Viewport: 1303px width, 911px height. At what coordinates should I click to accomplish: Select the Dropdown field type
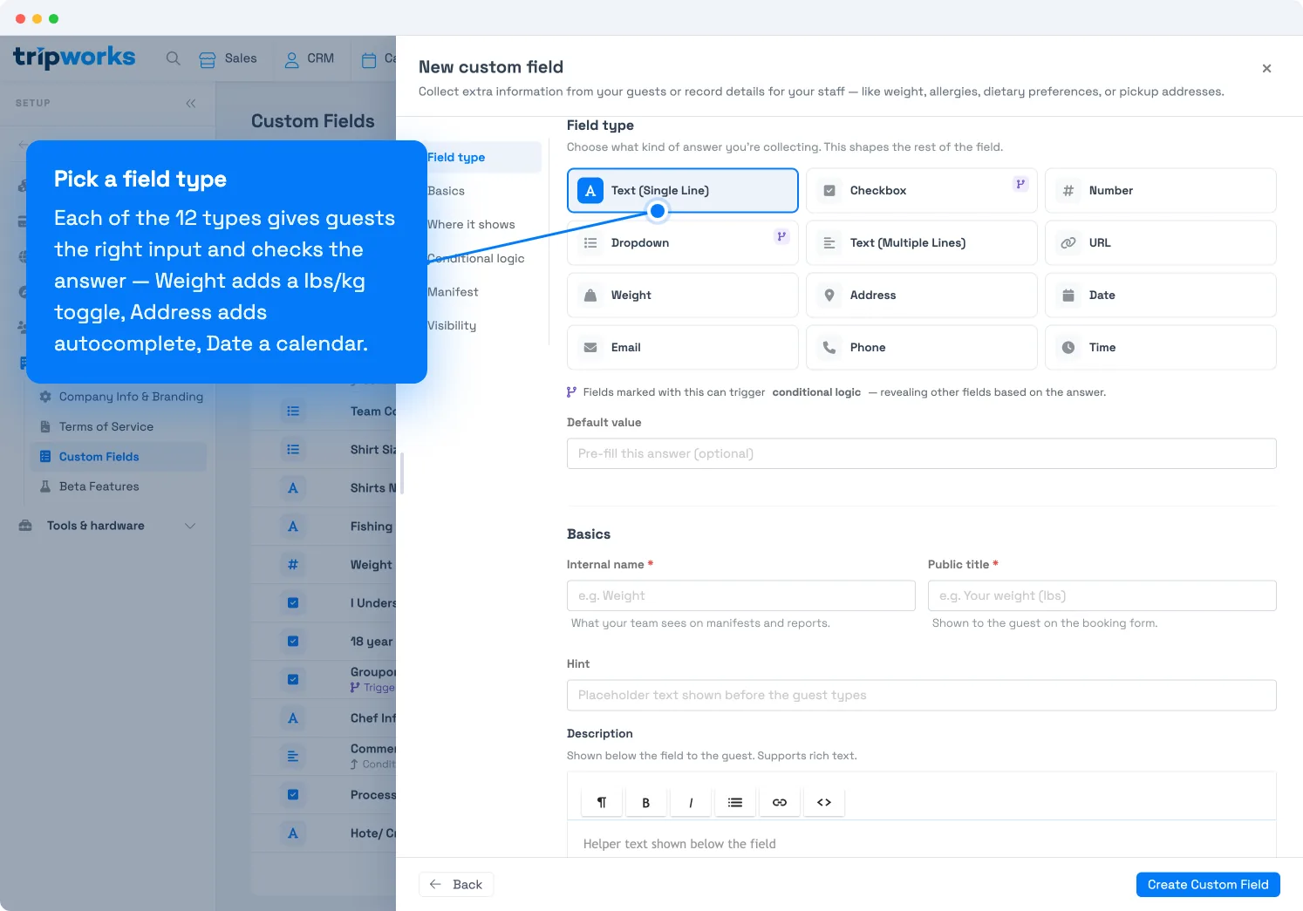point(682,243)
